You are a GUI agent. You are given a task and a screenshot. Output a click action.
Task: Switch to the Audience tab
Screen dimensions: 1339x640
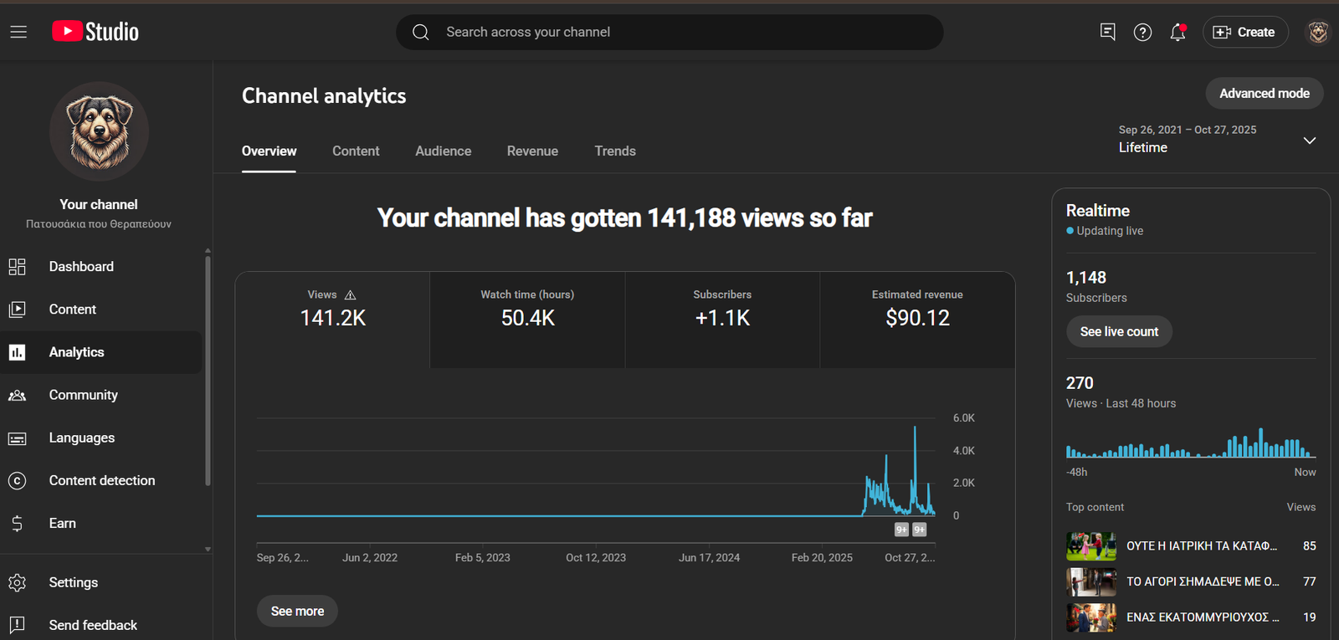(x=443, y=151)
